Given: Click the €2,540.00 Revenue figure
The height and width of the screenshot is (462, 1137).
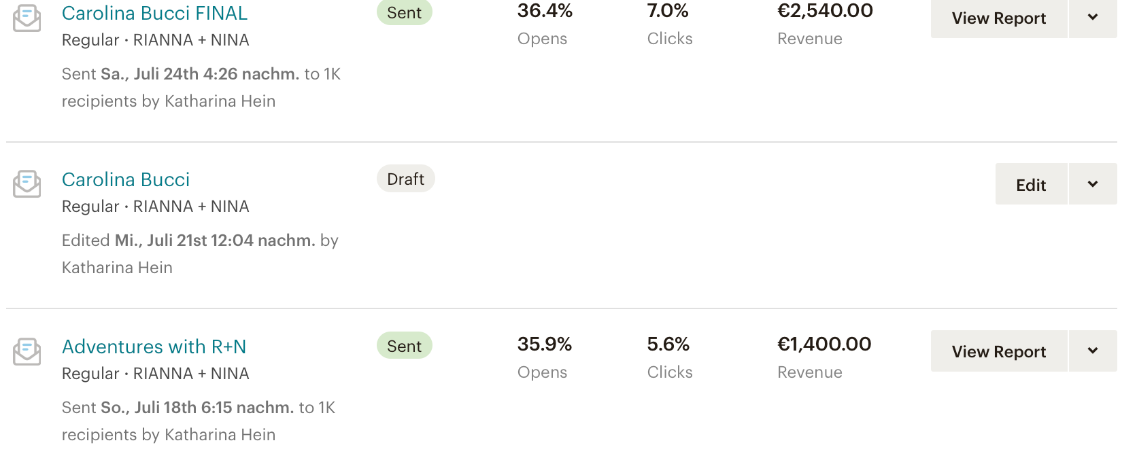Looking at the screenshot, I should [x=825, y=12].
